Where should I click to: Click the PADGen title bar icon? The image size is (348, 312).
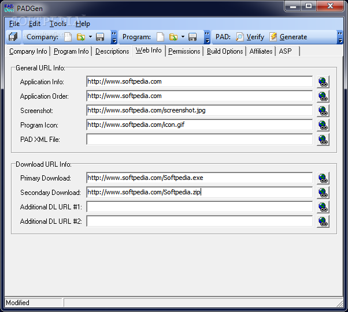9,8
